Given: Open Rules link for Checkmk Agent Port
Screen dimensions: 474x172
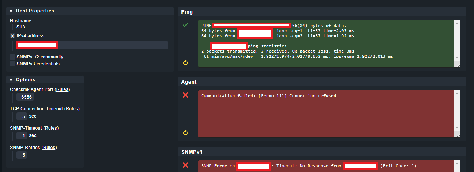Looking at the screenshot, I should click(62, 89).
